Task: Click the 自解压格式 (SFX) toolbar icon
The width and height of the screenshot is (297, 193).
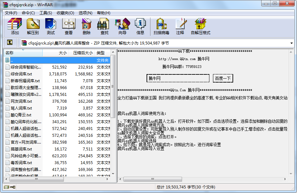Action: [x=201, y=26]
